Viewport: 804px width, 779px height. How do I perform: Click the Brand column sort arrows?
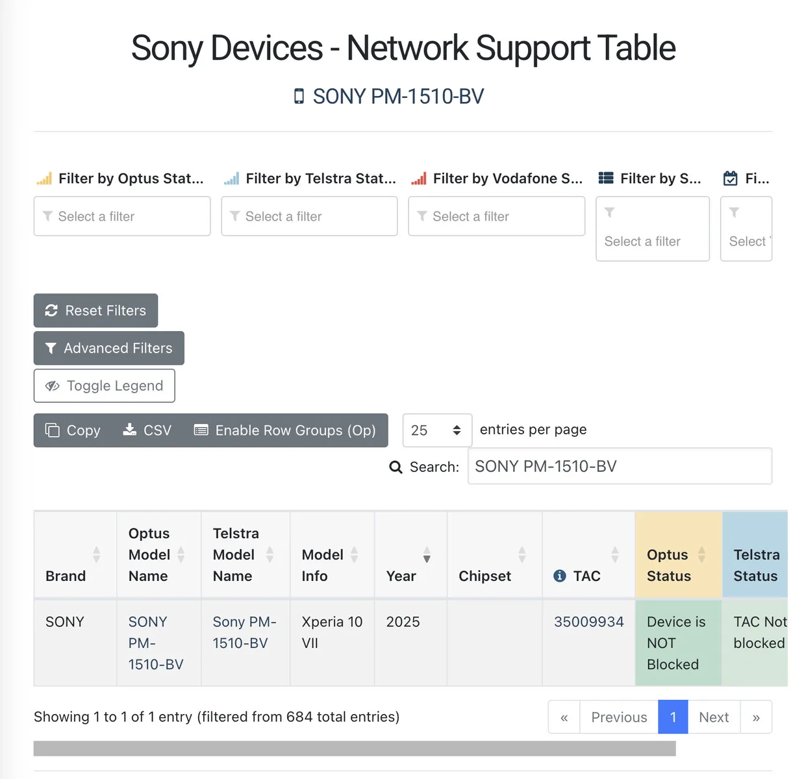[x=96, y=554]
